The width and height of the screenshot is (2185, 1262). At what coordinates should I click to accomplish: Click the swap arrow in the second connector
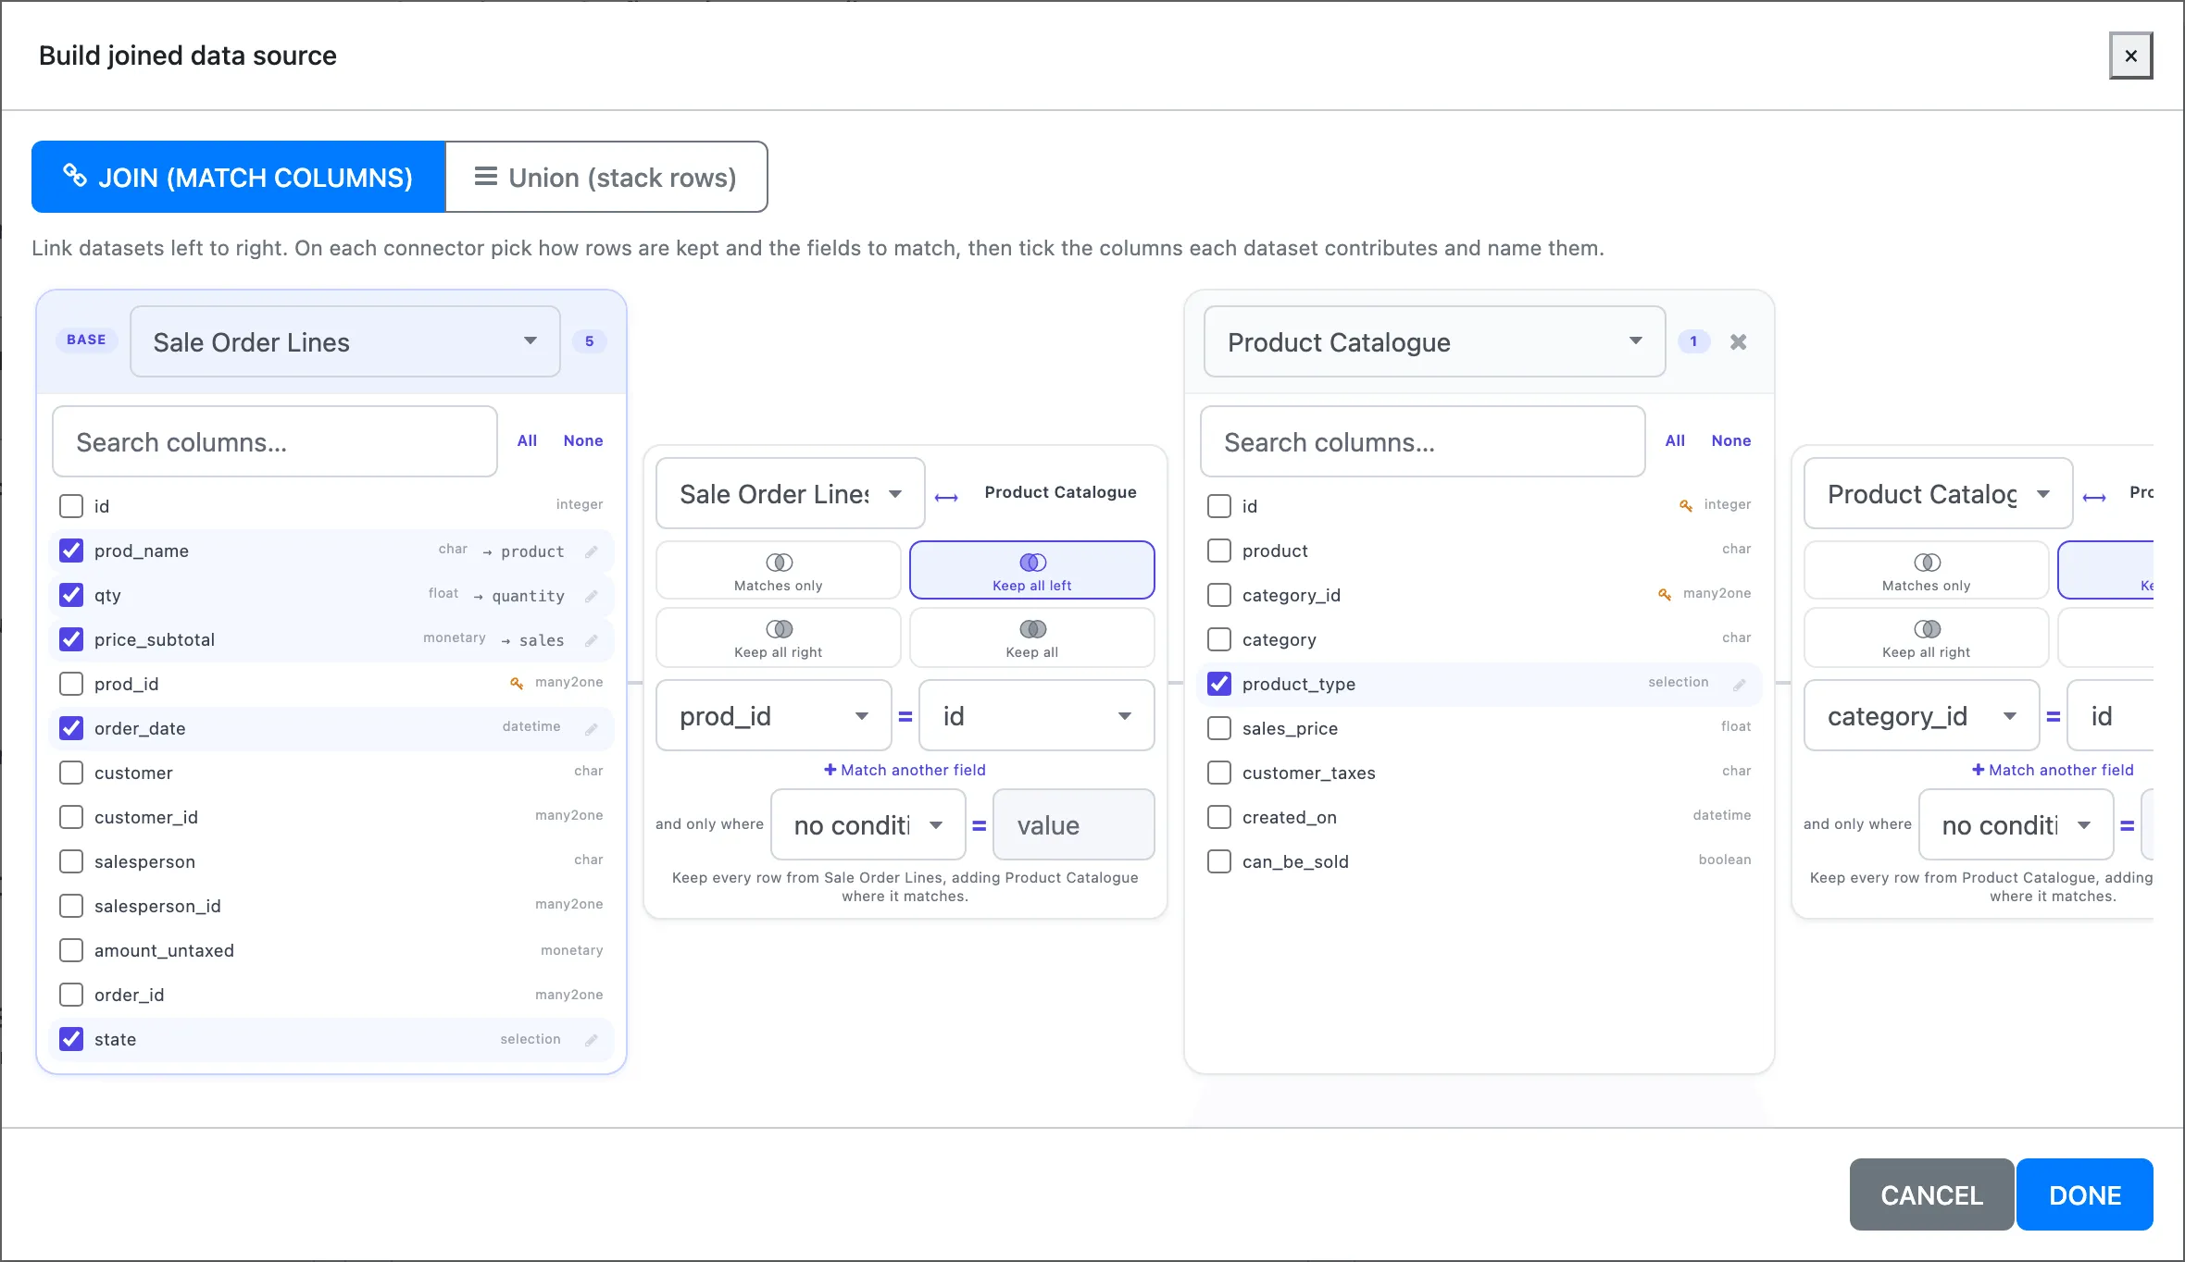point(2094,497)
